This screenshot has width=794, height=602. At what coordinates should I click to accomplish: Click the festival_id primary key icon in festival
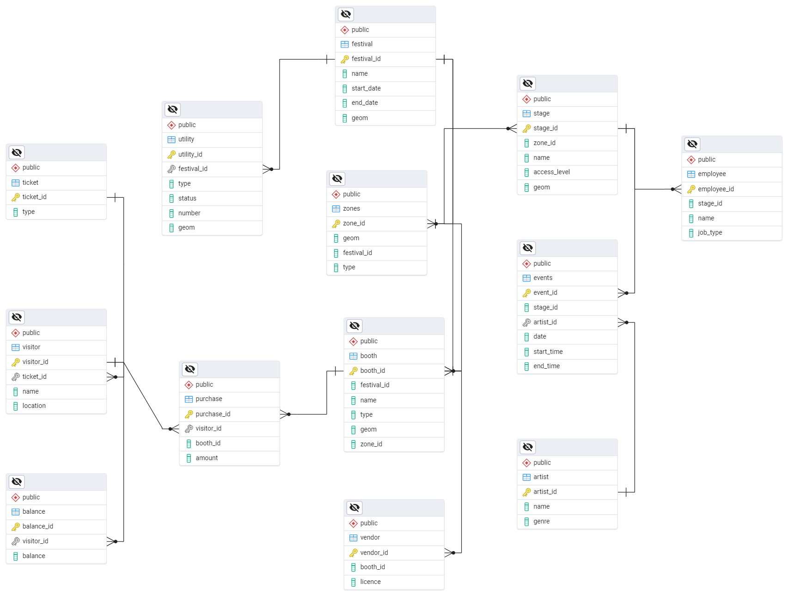(345, 59)
